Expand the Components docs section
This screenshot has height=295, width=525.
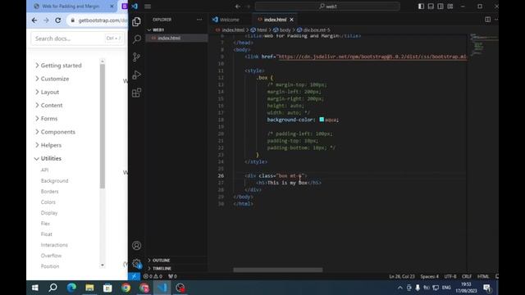pyautogui.click(x=55, y=132)
